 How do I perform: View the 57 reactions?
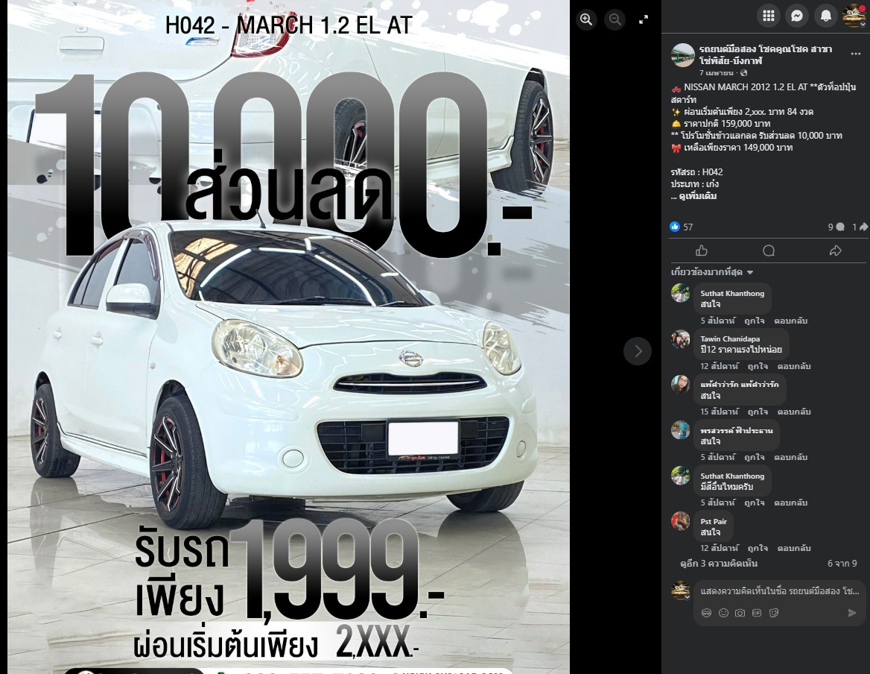tap(682, 227)
